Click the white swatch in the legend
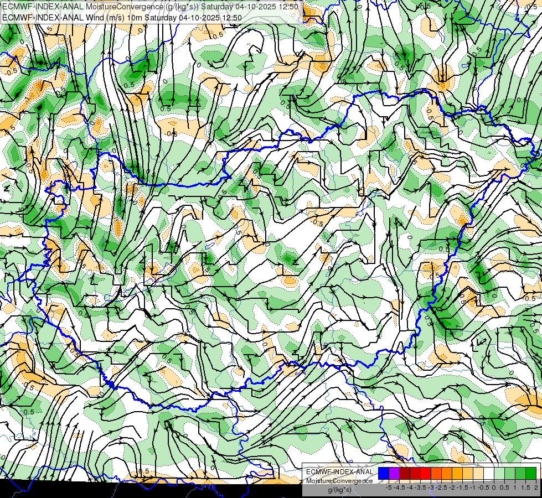The image size is (542, 498). (x=489, y=474)
